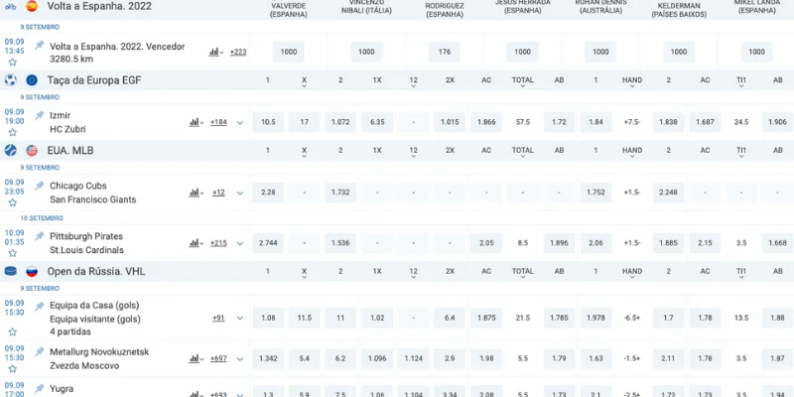The image size is (794, 397).
Task: Open the Volta a Espanha. 2022 league
Action: (x=99, y=6)
